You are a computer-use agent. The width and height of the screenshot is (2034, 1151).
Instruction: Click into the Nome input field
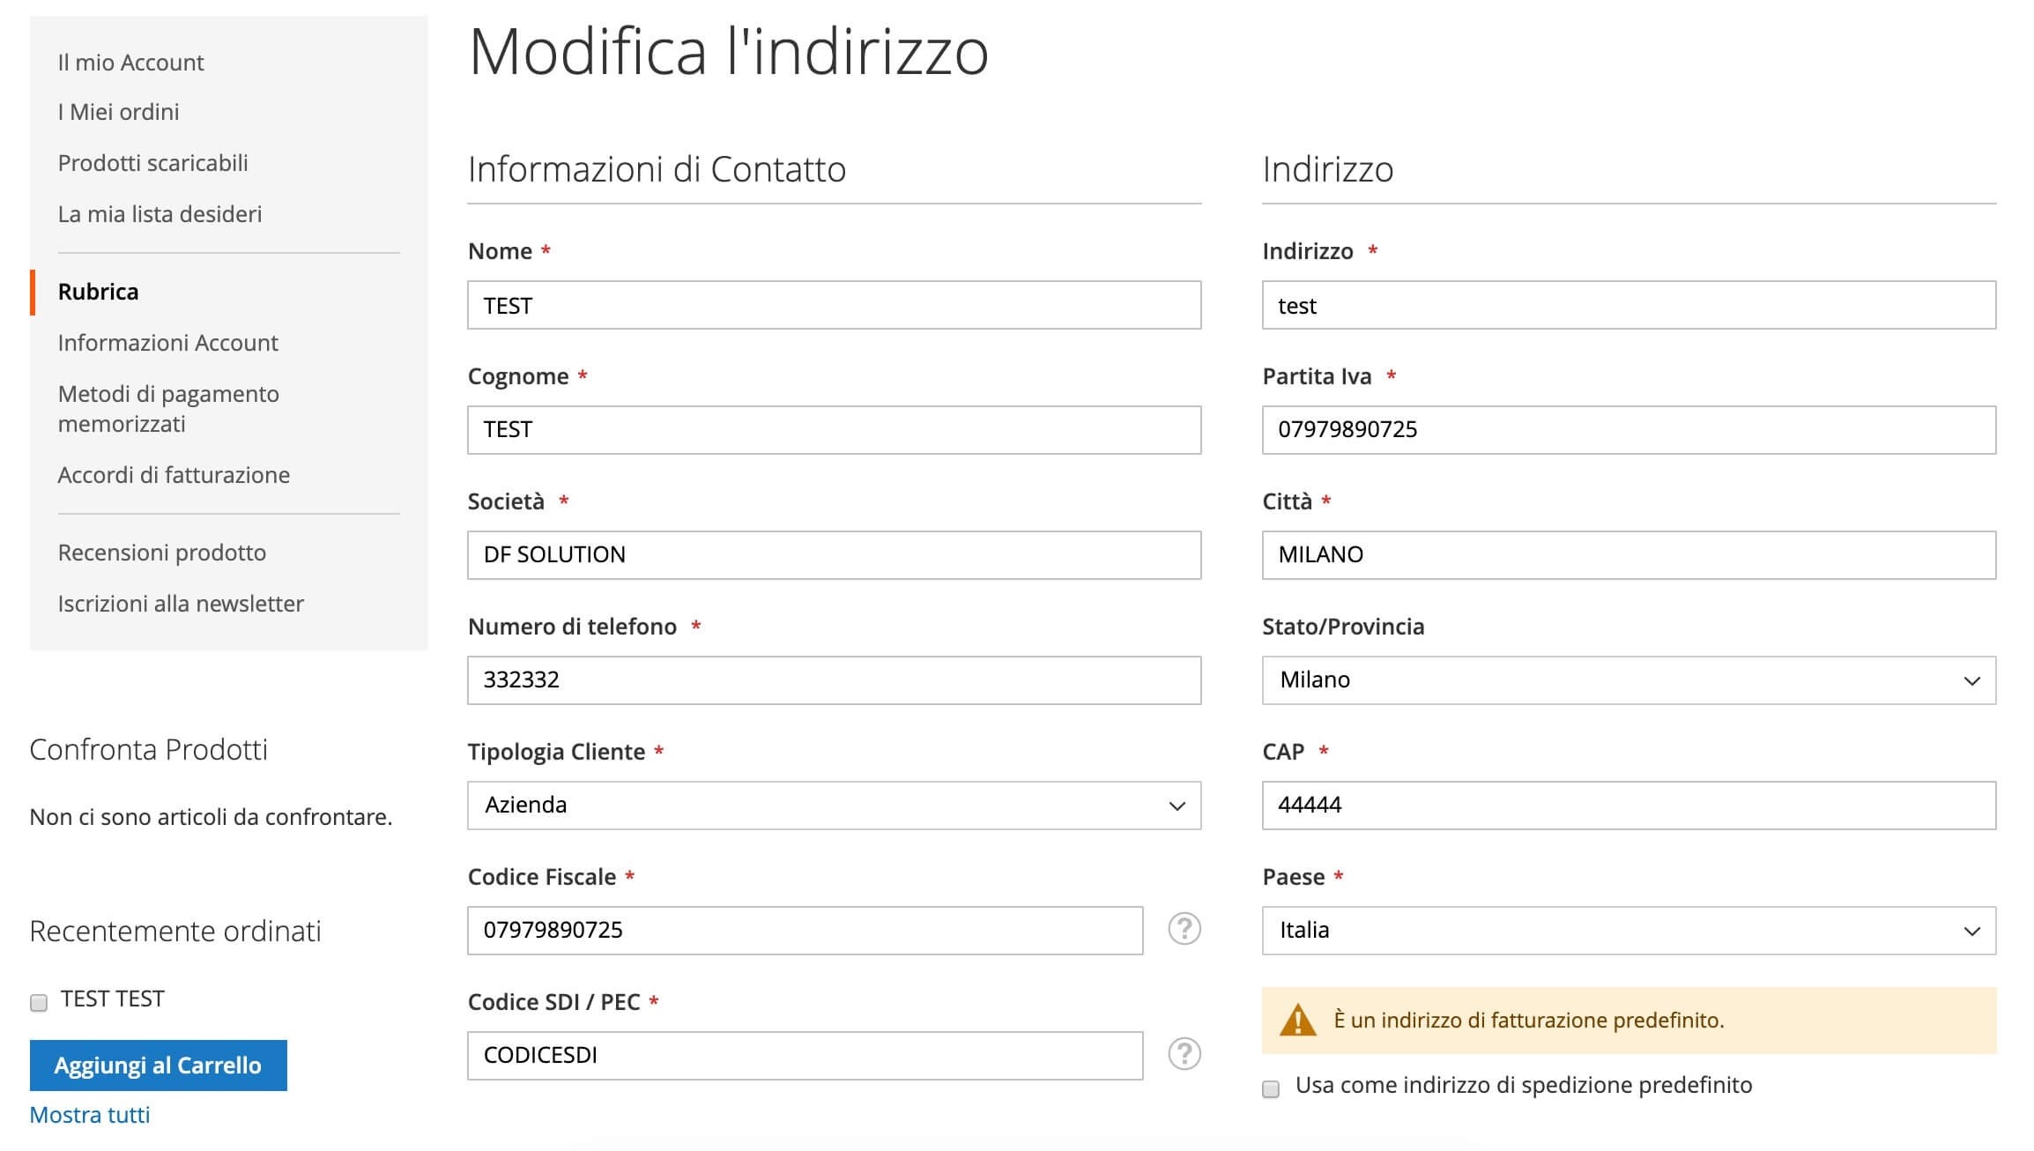click(x=835, y=305)
